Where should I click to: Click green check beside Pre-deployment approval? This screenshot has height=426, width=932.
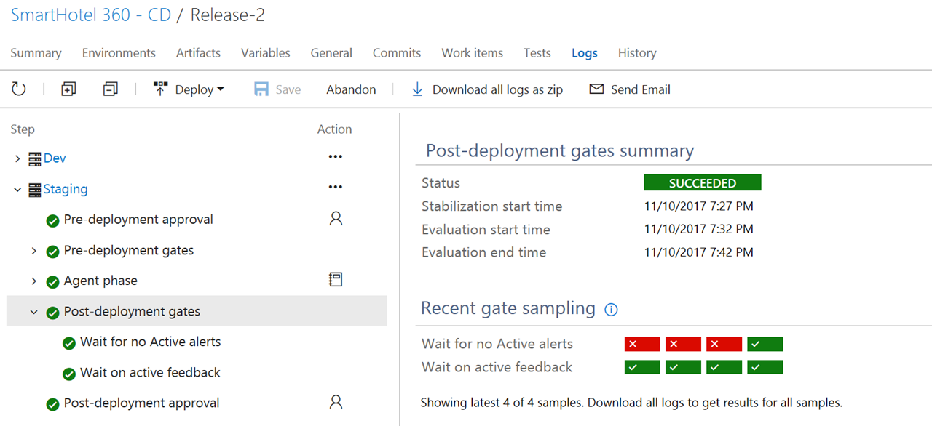point(52,220)
